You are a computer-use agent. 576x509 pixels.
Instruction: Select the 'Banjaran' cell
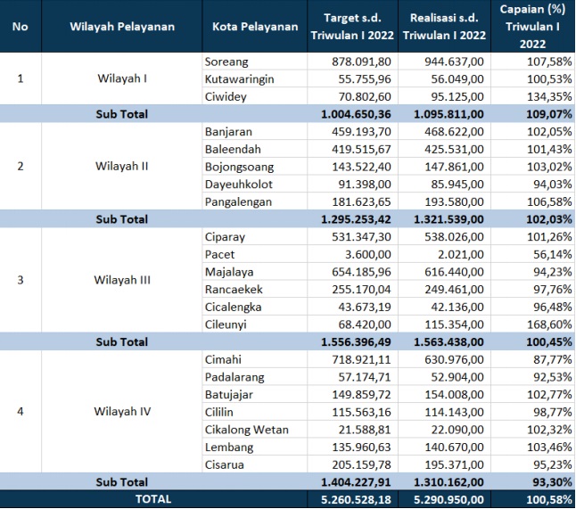coord(255,131)
